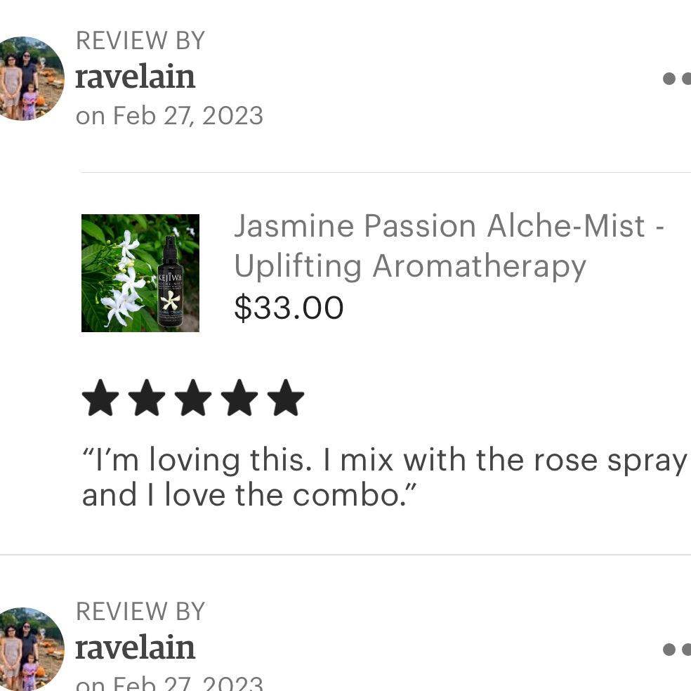Tap the bottom review's ravelain profile photo
Screen dimensions: 691x691
[x=28, y=649]
